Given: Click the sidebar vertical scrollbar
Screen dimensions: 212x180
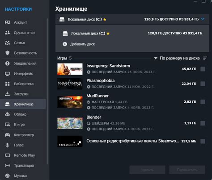Looking at the screenshot, I should click(47, 92).
